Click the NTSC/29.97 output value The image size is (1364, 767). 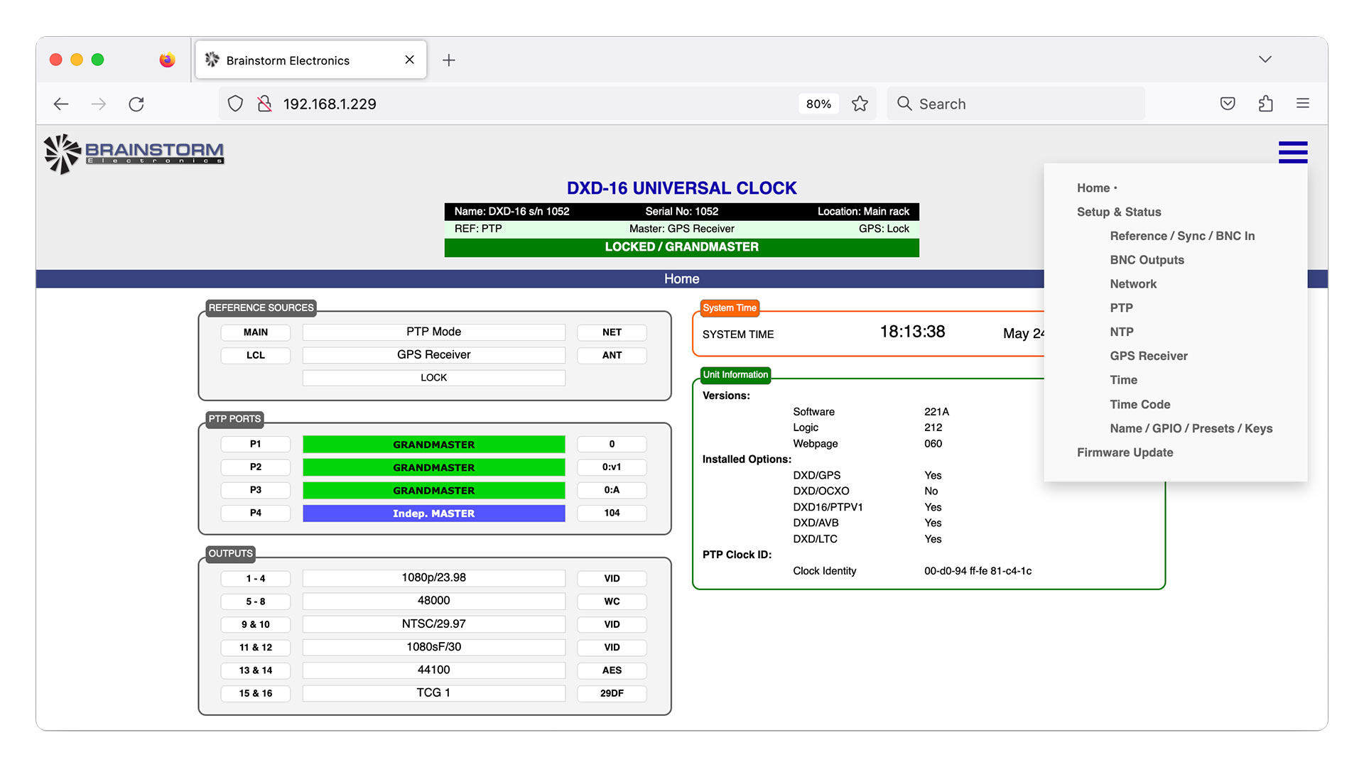pyautogui.click(x=434, y=624)
